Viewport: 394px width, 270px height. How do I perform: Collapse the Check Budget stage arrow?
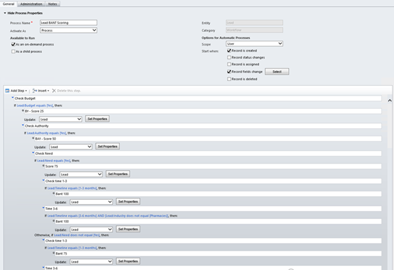click(13, 98)
